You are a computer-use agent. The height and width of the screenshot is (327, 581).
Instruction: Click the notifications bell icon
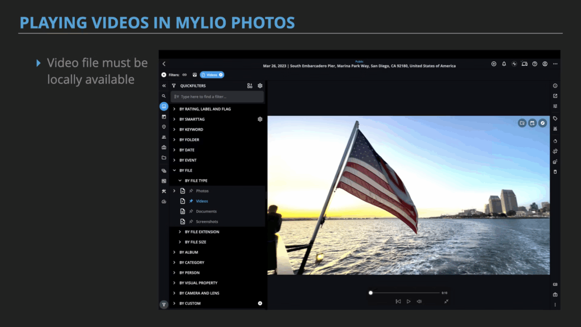[504, 64]
